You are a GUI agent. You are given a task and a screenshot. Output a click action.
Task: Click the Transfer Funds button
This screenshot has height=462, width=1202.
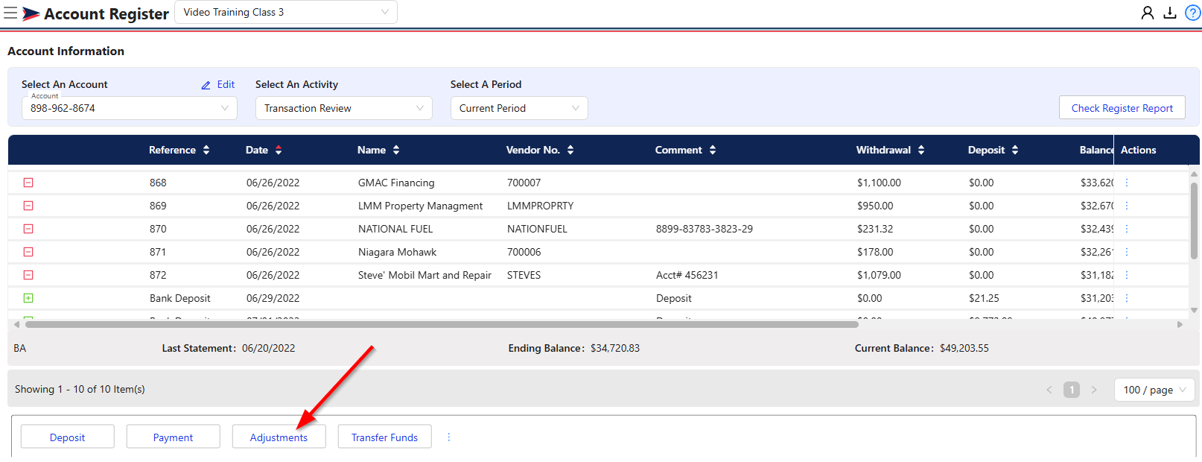[x=385, y=437]
